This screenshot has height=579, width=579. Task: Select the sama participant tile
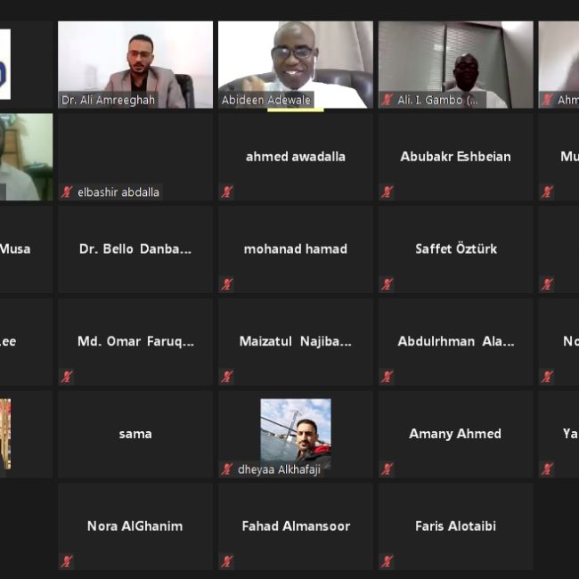(x=135, y=435)
